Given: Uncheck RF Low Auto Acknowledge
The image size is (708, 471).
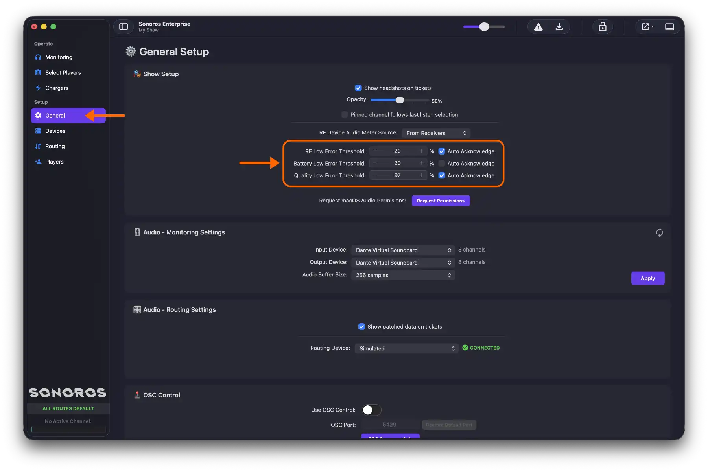Looking at the screenshot, I should click(x=442, y=151).
